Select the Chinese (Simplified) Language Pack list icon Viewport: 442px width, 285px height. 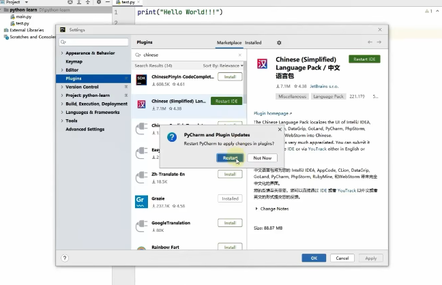(141, 104)
